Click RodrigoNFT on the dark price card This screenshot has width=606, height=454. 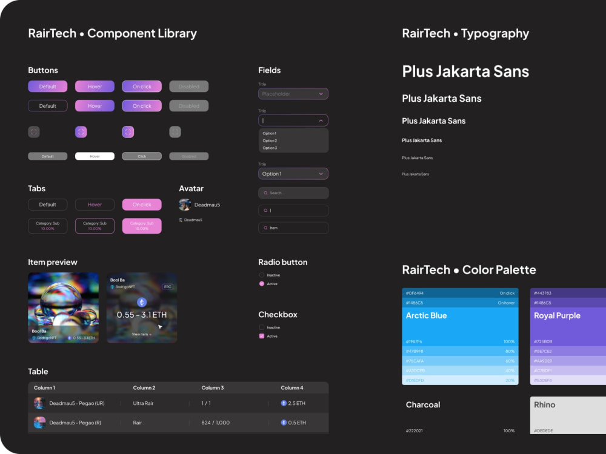[x=125, y=287]
